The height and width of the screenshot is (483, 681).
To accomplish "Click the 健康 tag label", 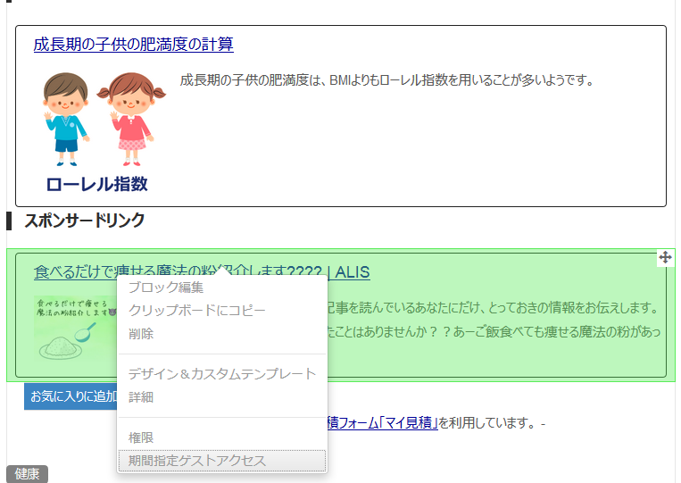I will point(27,474).
